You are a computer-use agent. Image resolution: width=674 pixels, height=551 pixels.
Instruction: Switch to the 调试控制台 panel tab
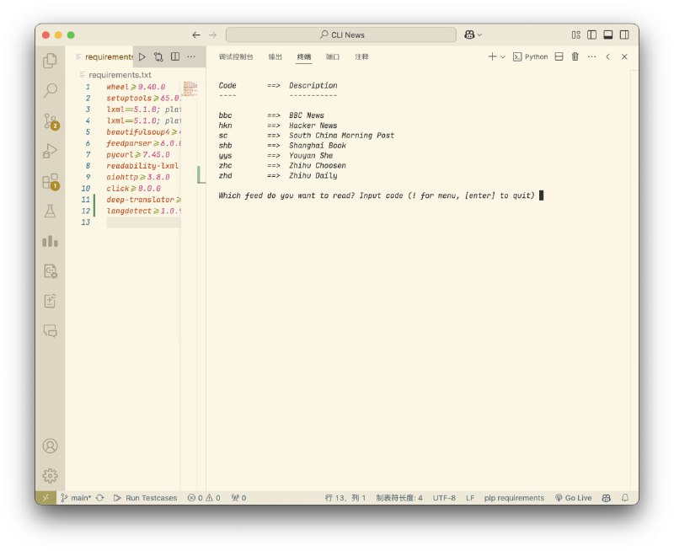pos(236,57)
